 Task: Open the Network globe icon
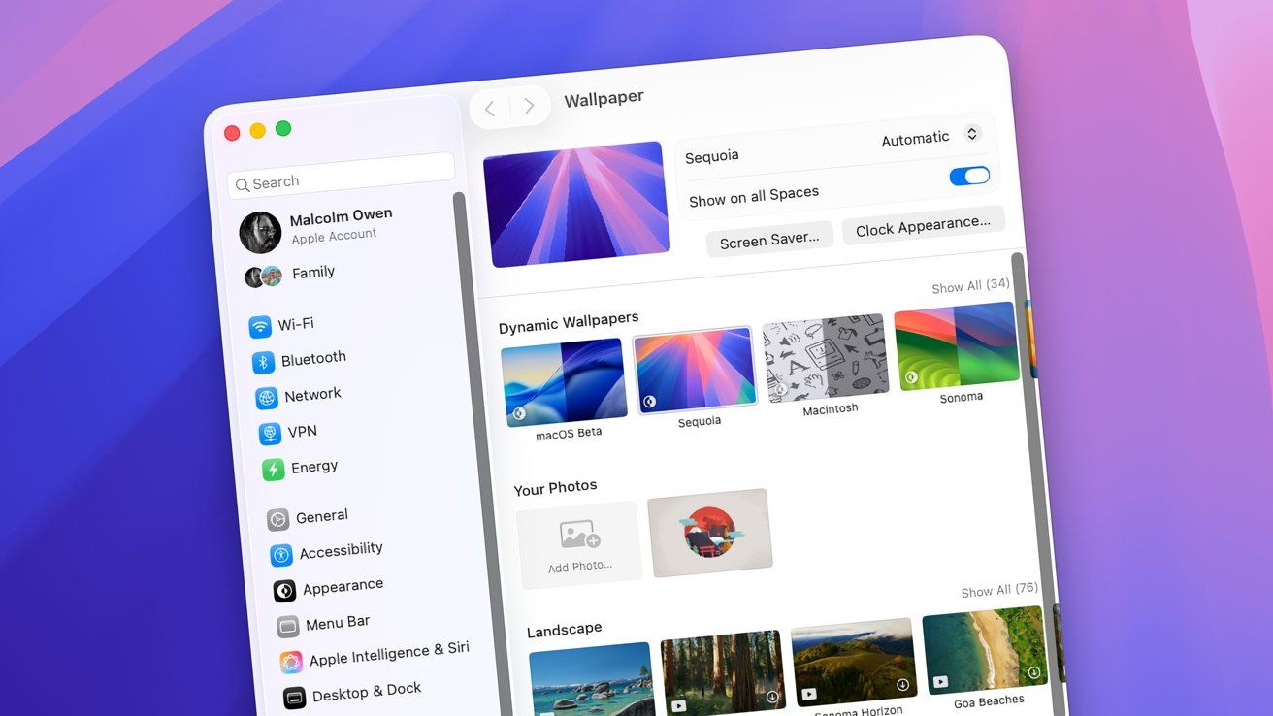pyautogui.click(x=267, y=398)
